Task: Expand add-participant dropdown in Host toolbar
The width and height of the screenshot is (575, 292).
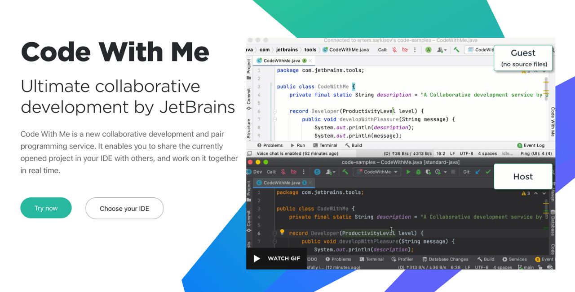Action: (331, 172)
